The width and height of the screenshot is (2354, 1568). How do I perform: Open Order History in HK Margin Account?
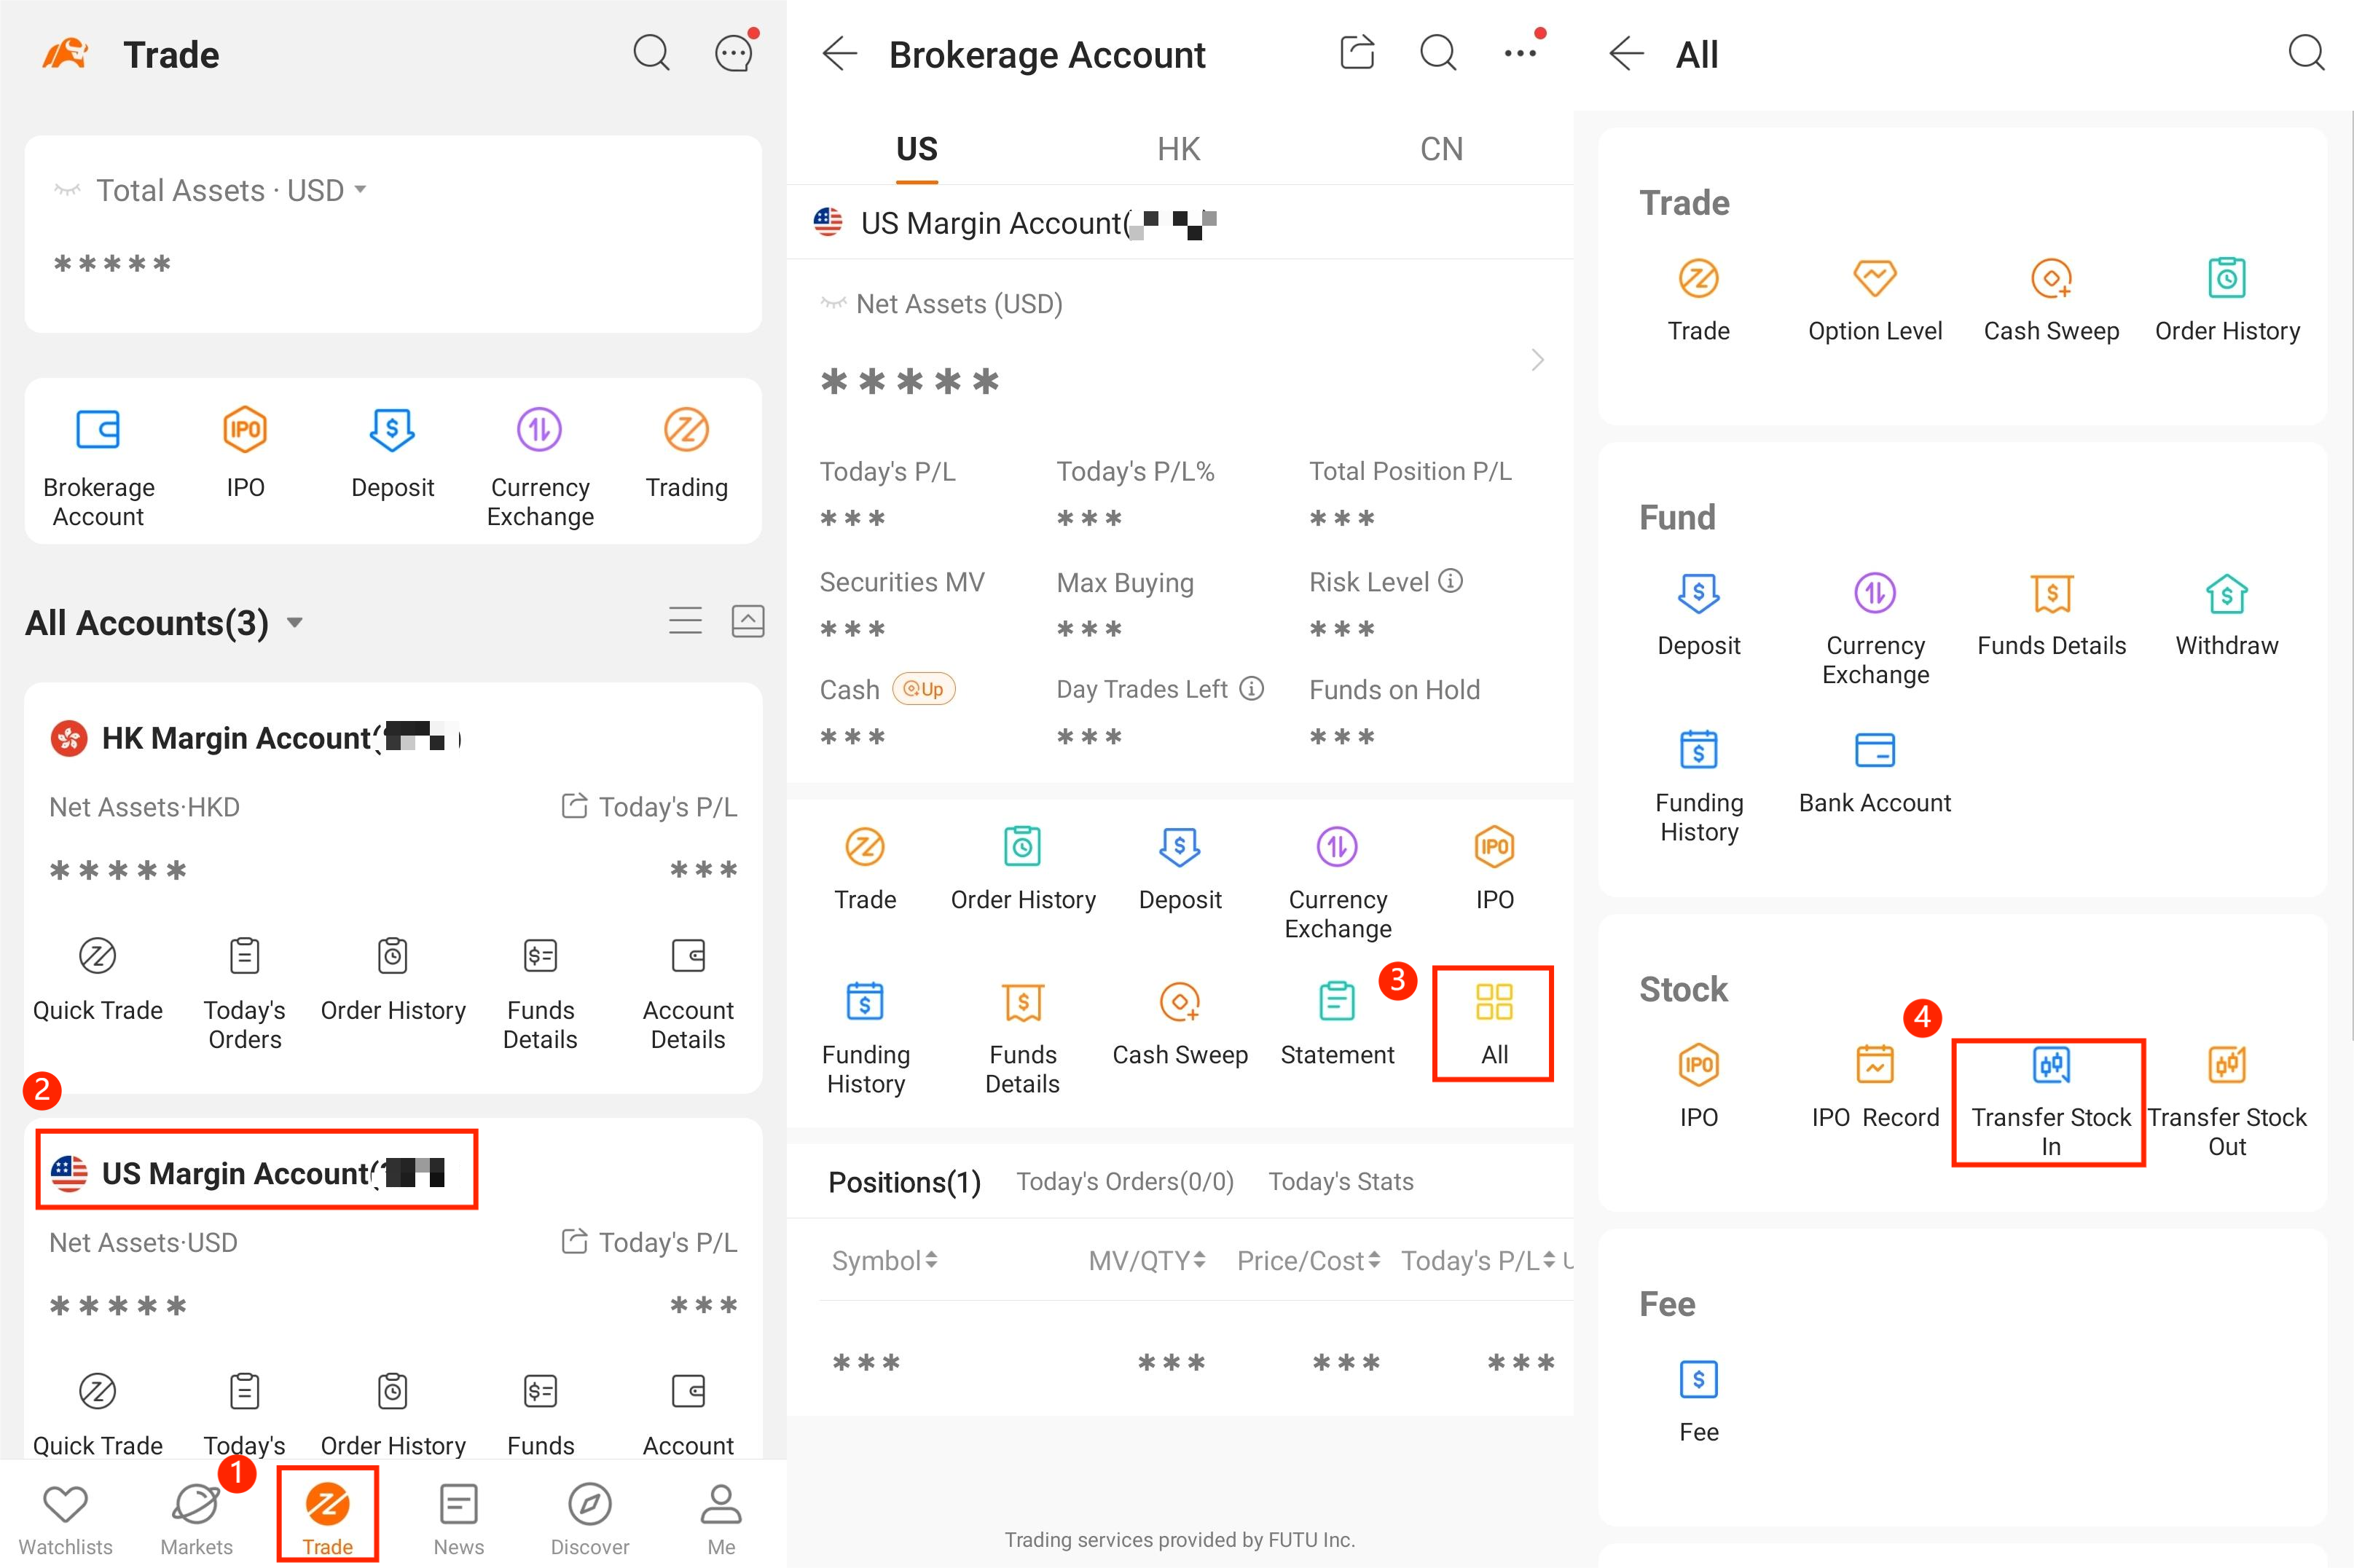392,979
